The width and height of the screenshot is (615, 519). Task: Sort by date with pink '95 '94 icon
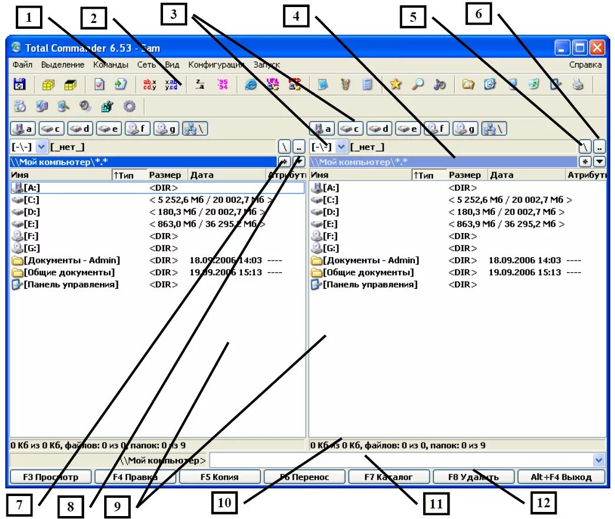[222, 84]
